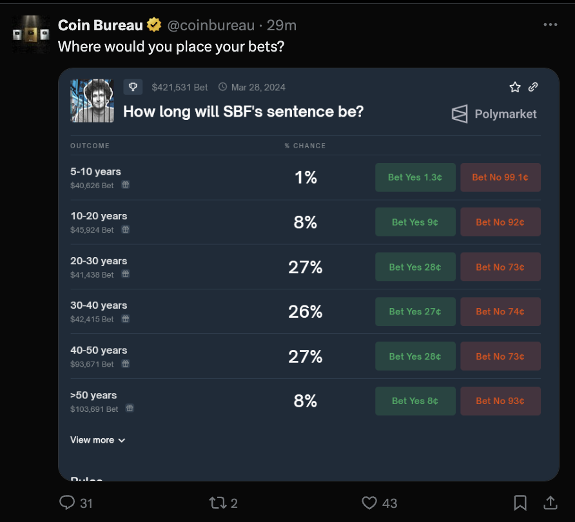Bet Yes 28¢ on 20-30 years
Viewport: 575px width, 522px height.
click(415, 267)
